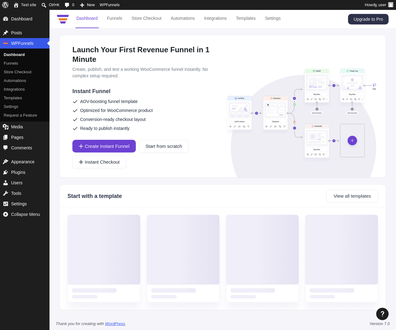Image resolution: width=396 pixels, height=330 pixels.
Task: Open the Test site home link
Action: (x=25, y=5)
